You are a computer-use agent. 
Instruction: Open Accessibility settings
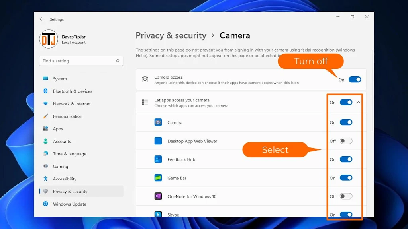pyautogui.click(x=81, y=179)
